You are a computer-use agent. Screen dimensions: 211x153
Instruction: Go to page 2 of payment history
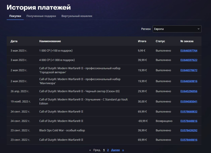(108, 150)
